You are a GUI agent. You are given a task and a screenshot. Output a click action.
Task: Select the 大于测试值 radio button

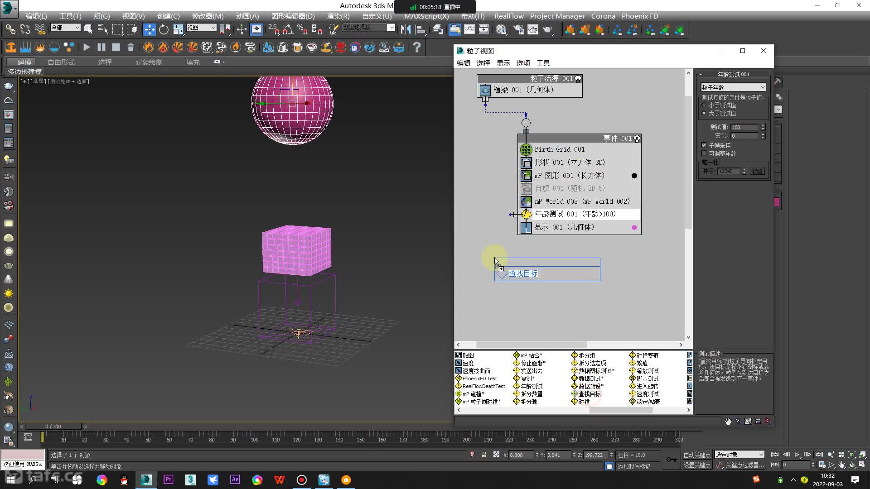[x=704, y=113]
